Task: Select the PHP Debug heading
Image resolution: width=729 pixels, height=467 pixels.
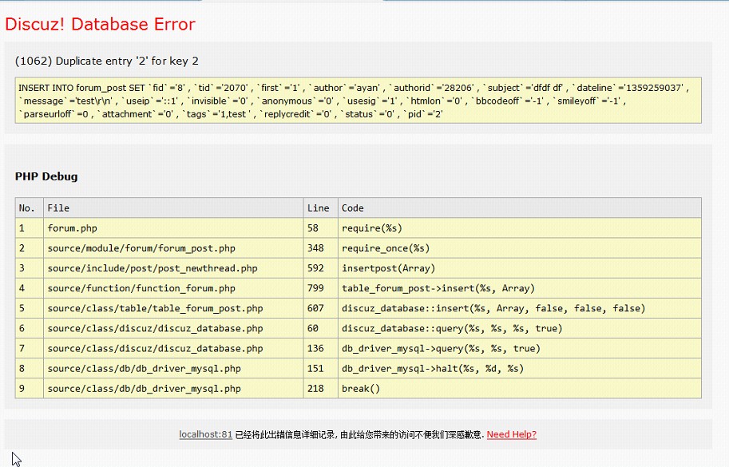Action: pos(46,176)
